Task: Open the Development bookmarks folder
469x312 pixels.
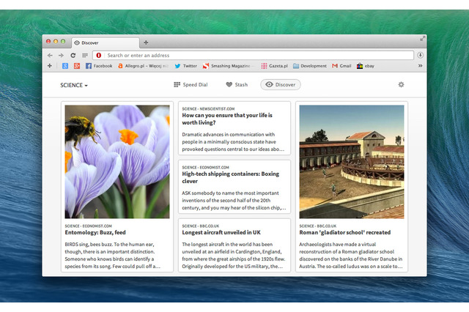Action: pos(309,66)
